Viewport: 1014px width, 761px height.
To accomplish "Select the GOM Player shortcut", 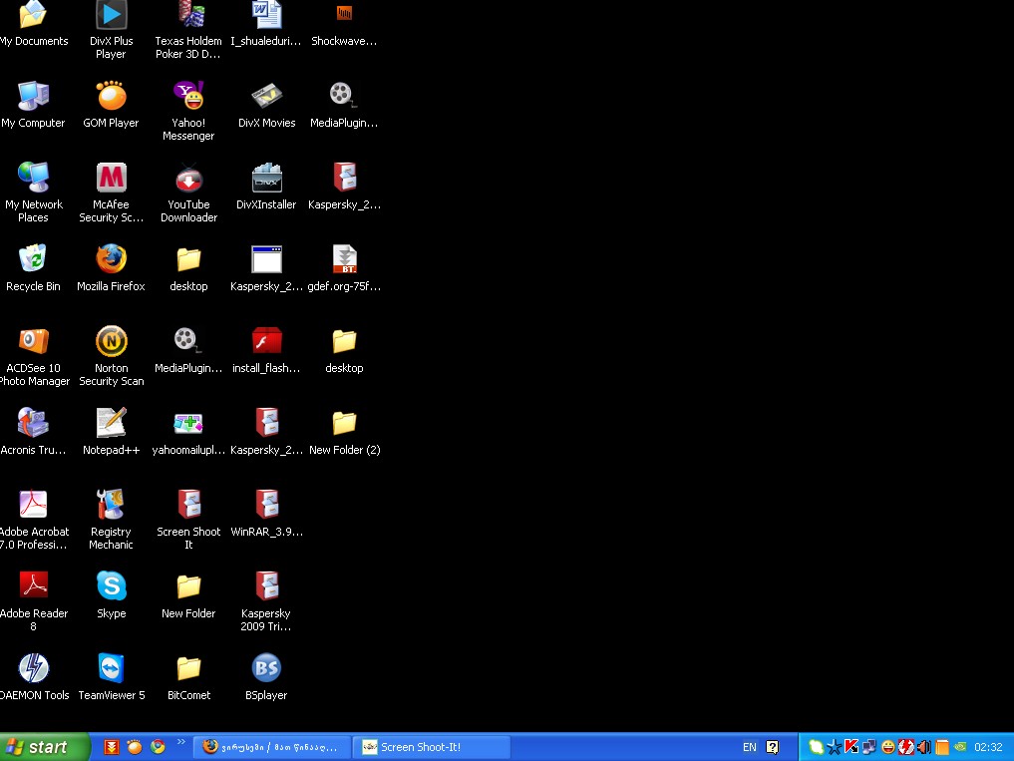I will (x=112, y=105).
